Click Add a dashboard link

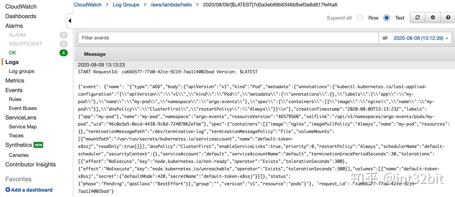(32, 190)
